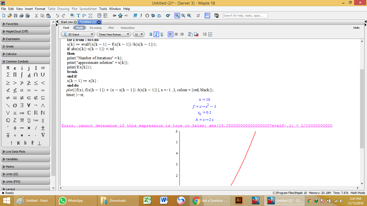Open Times New Roman font dropdown

[114, 34]
